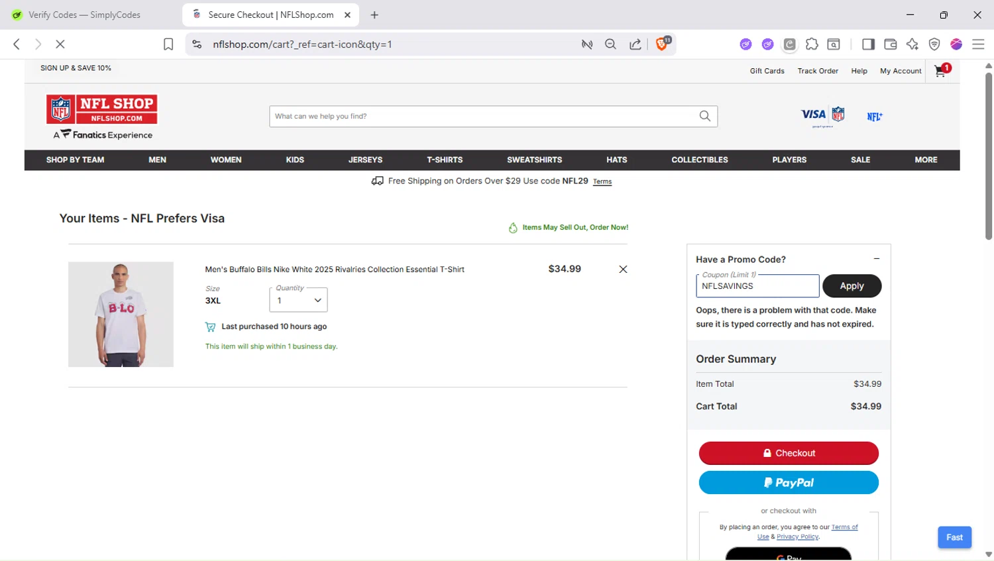The height and width of the screenshot is (561, 994).
Task: Click the Buffalo Bills T-Shirt thumbnail
Action: [121, 314]
